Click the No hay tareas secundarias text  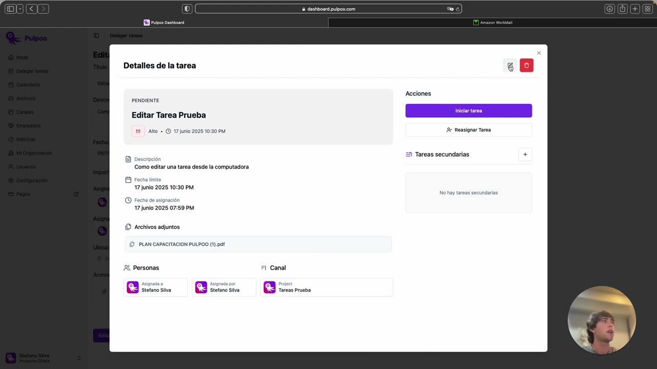469,193
